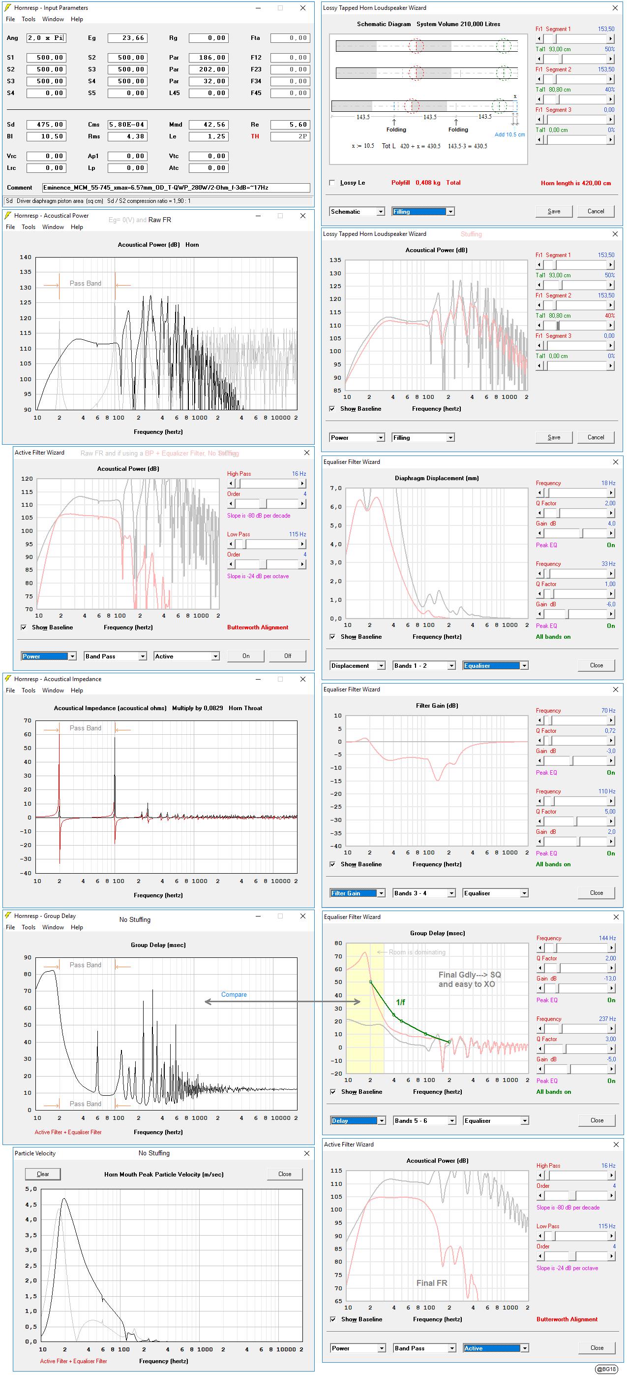
Task: Open File menu in Input Parameters window
Action: (x=10, y=19)
